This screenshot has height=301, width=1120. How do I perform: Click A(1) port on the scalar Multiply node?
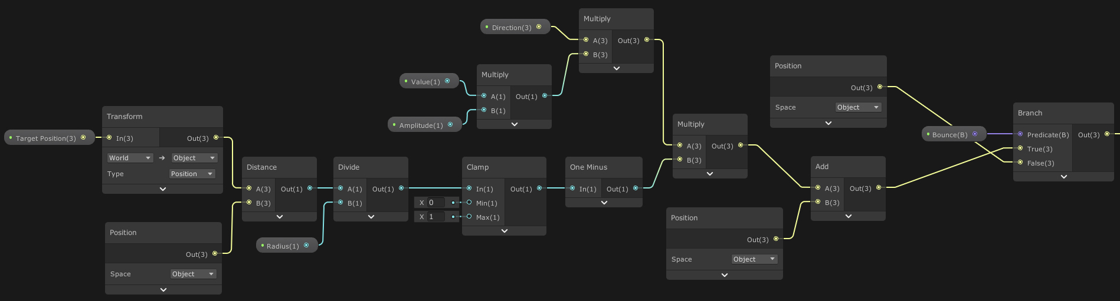click(x=484, y=96)
